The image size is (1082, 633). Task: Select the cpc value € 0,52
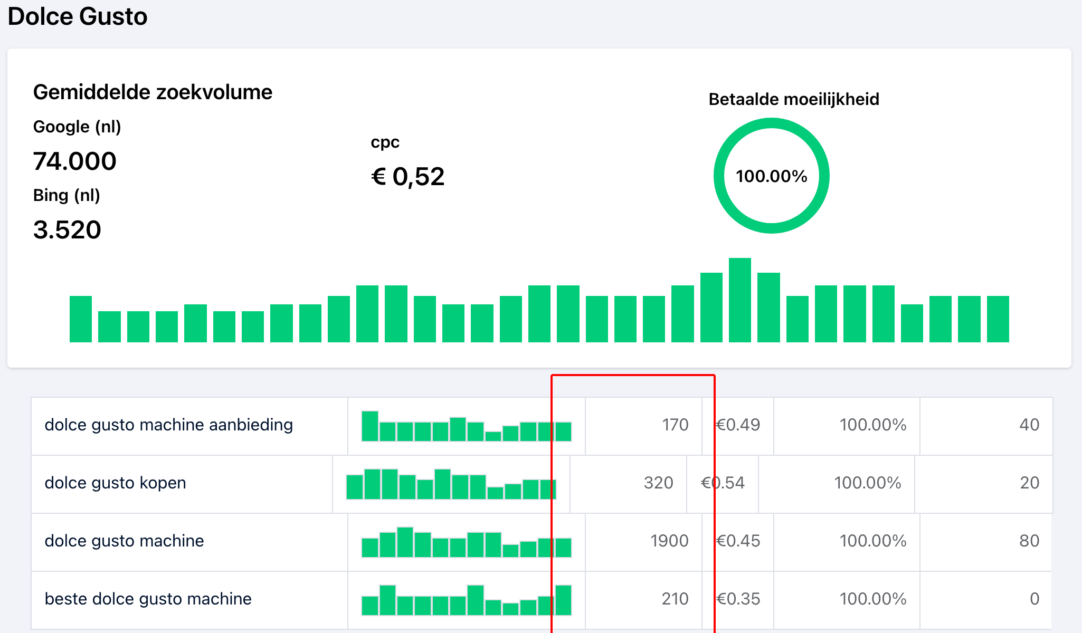coord(407,177)
